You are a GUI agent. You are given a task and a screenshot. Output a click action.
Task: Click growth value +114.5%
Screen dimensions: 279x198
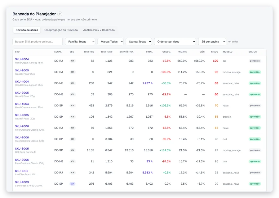(165, 150)
